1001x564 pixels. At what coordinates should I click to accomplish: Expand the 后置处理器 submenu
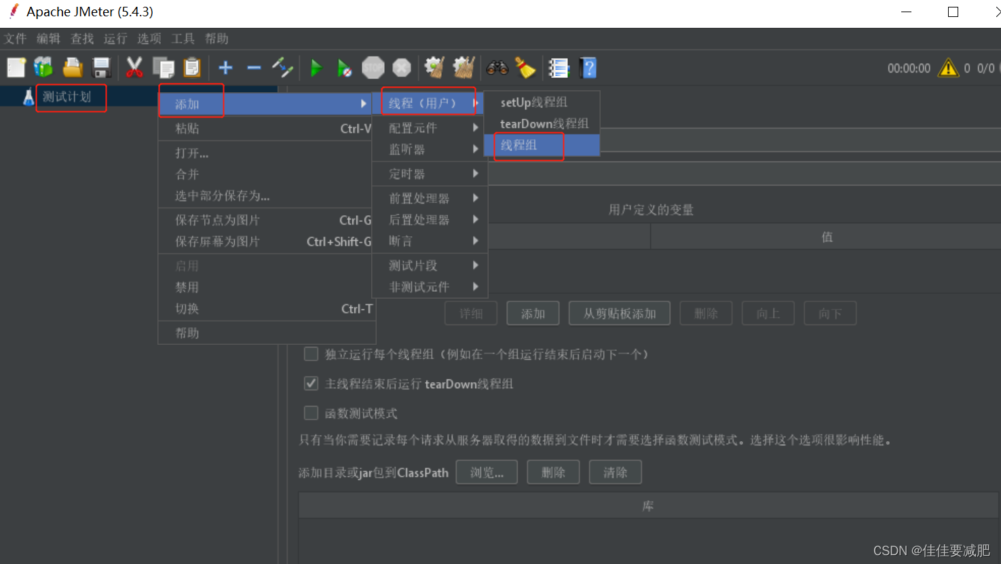428,220
